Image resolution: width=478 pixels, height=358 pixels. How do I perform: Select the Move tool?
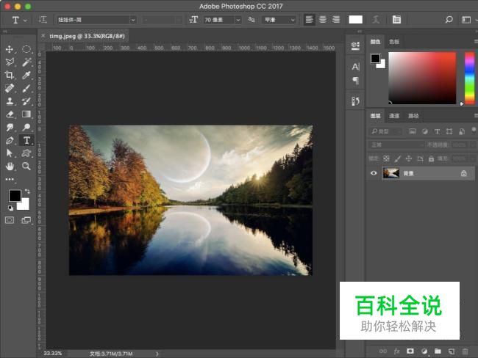[10, 49]
